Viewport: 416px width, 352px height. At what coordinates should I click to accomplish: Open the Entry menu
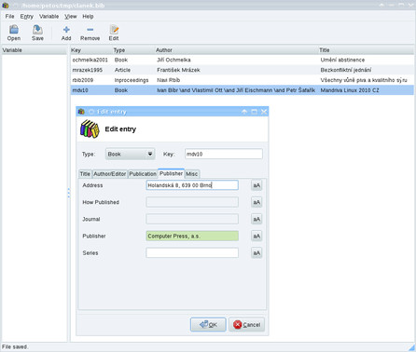(x=27, y=16)
